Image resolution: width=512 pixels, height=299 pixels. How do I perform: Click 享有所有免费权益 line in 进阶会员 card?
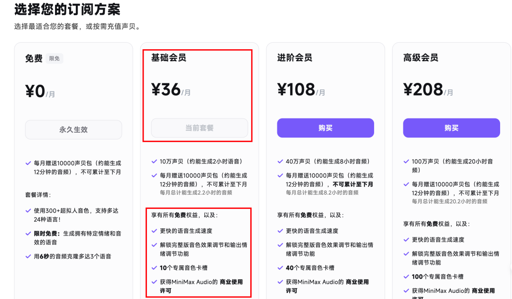(x=311, y=215)
